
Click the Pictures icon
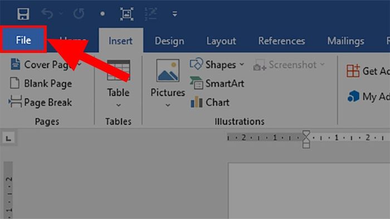[168, 71]
